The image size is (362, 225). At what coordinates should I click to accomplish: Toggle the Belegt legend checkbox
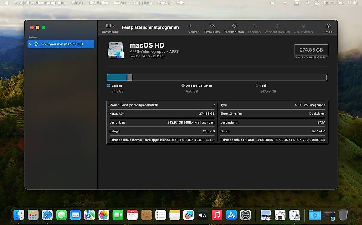click(x=108, y=85)
